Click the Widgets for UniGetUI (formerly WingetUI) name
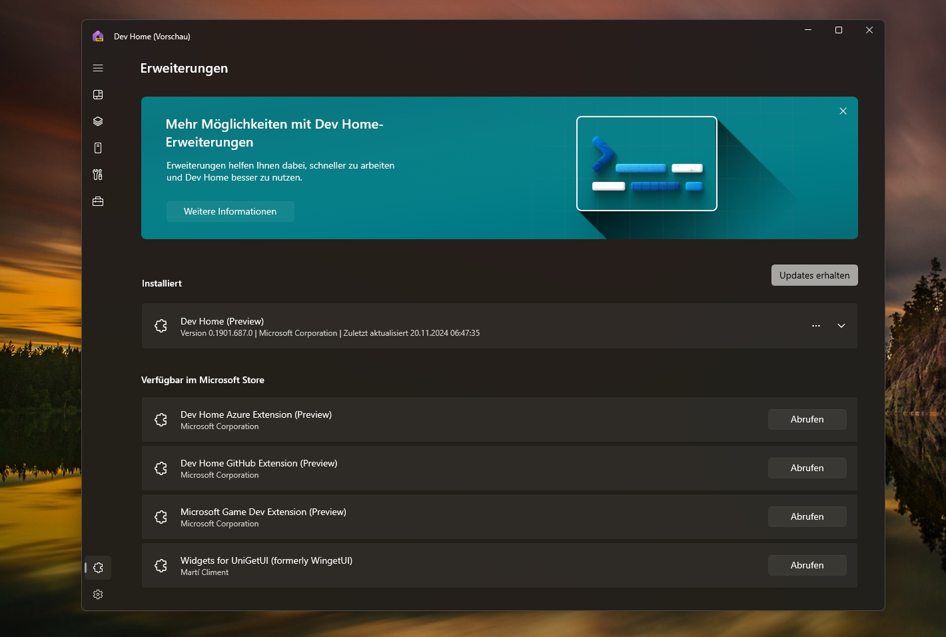Screen dimensions: 946x637 tap(266, 560)
